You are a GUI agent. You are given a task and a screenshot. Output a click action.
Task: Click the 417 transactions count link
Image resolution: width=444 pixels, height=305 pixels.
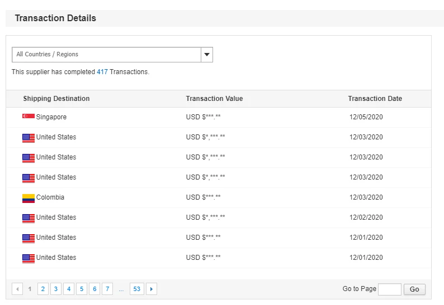tap(102, 72)
